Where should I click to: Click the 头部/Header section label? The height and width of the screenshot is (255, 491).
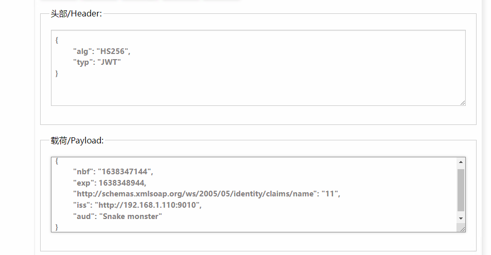tap(76, 14)
